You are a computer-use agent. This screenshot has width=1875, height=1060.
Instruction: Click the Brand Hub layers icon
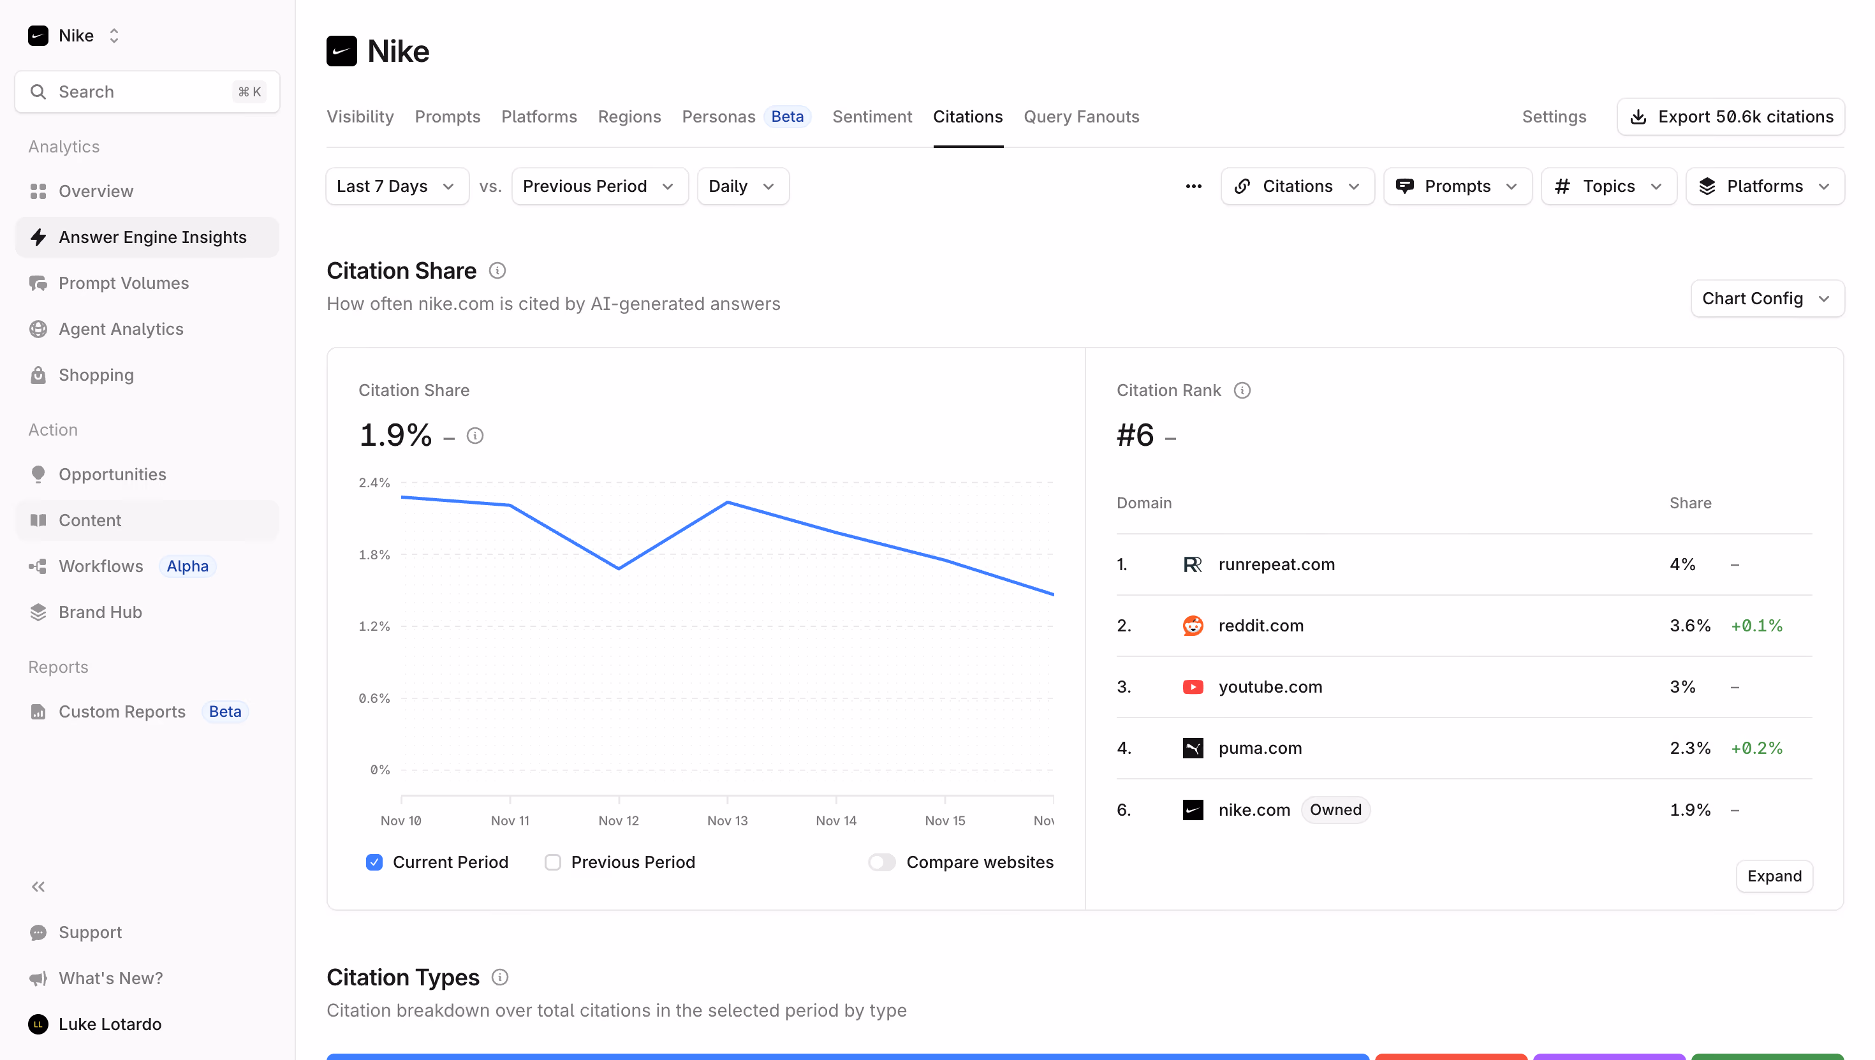click(x=38, y=612)
